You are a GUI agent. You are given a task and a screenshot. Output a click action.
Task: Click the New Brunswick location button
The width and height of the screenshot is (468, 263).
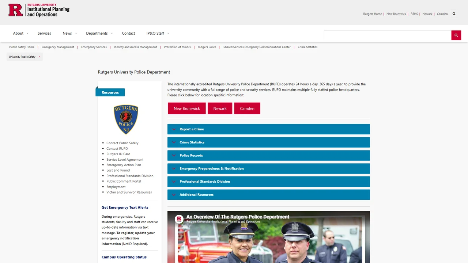click(x=187, y=108)
